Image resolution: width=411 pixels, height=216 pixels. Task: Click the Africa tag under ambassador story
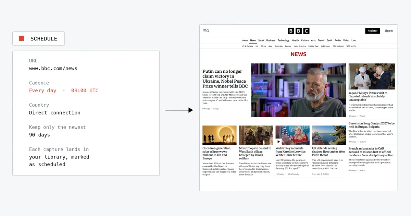tap(362, 170)
